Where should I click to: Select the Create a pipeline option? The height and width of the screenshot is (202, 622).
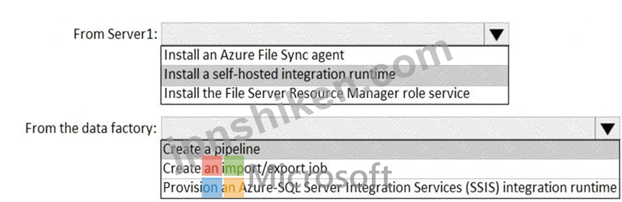click(390, 149)
